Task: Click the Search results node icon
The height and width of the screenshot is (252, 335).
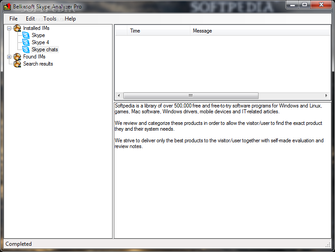Action: (x=17, y=64)
